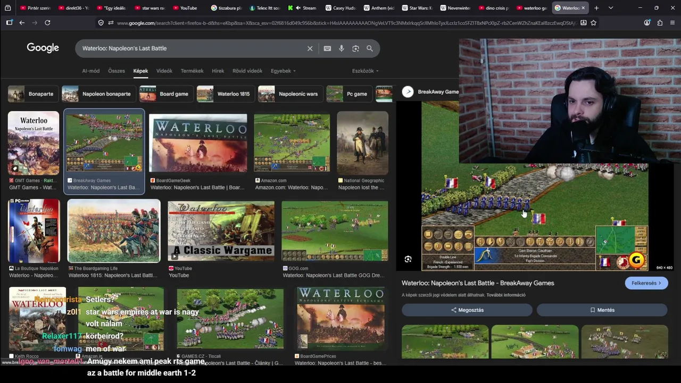681x383 pixels.
Task: Select the Képek tab
Action: pos(140,71)
